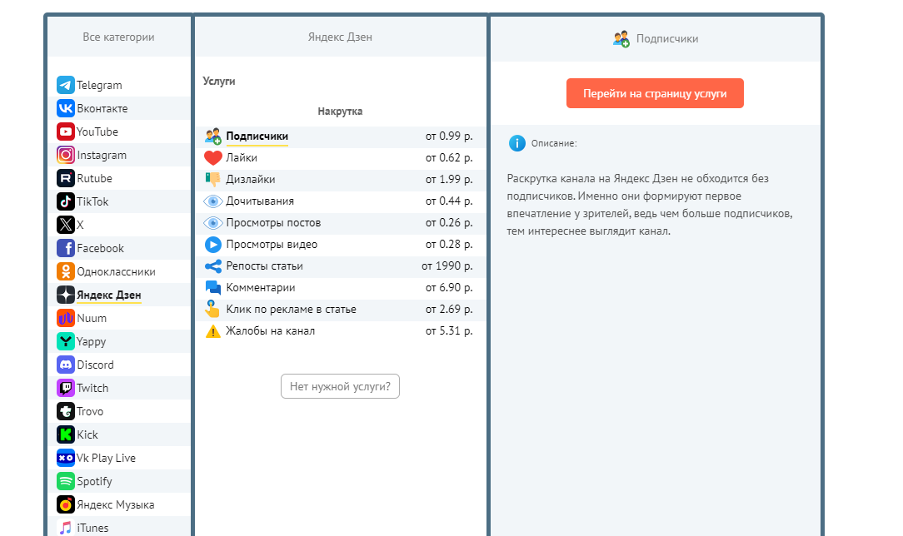Image resolution: width=903 pixels, height=536 pixels.
Task: Click the pointing hand ad-click icon
Action: click(x=212, y=309)
